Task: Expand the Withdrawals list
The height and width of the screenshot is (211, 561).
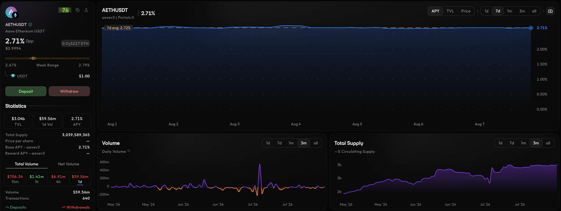Action: point(76,207)
